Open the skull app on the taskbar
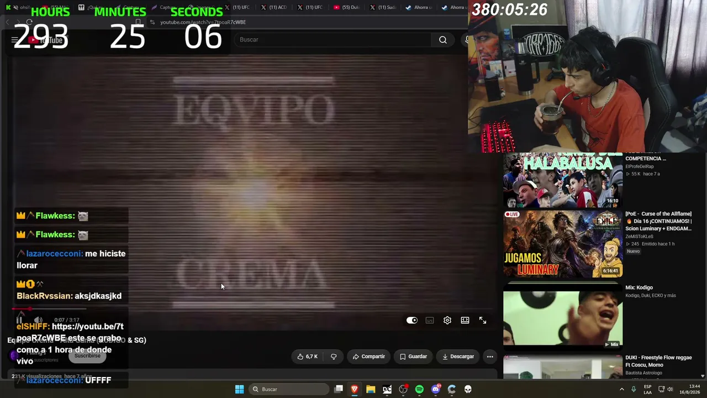The height and width of the screenshot is (398, 707). (x=468, y=389)
